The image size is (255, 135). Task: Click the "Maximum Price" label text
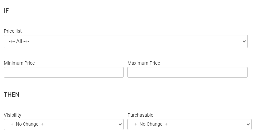tap(144, 63)
